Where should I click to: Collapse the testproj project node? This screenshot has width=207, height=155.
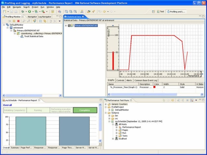(106, 113)
